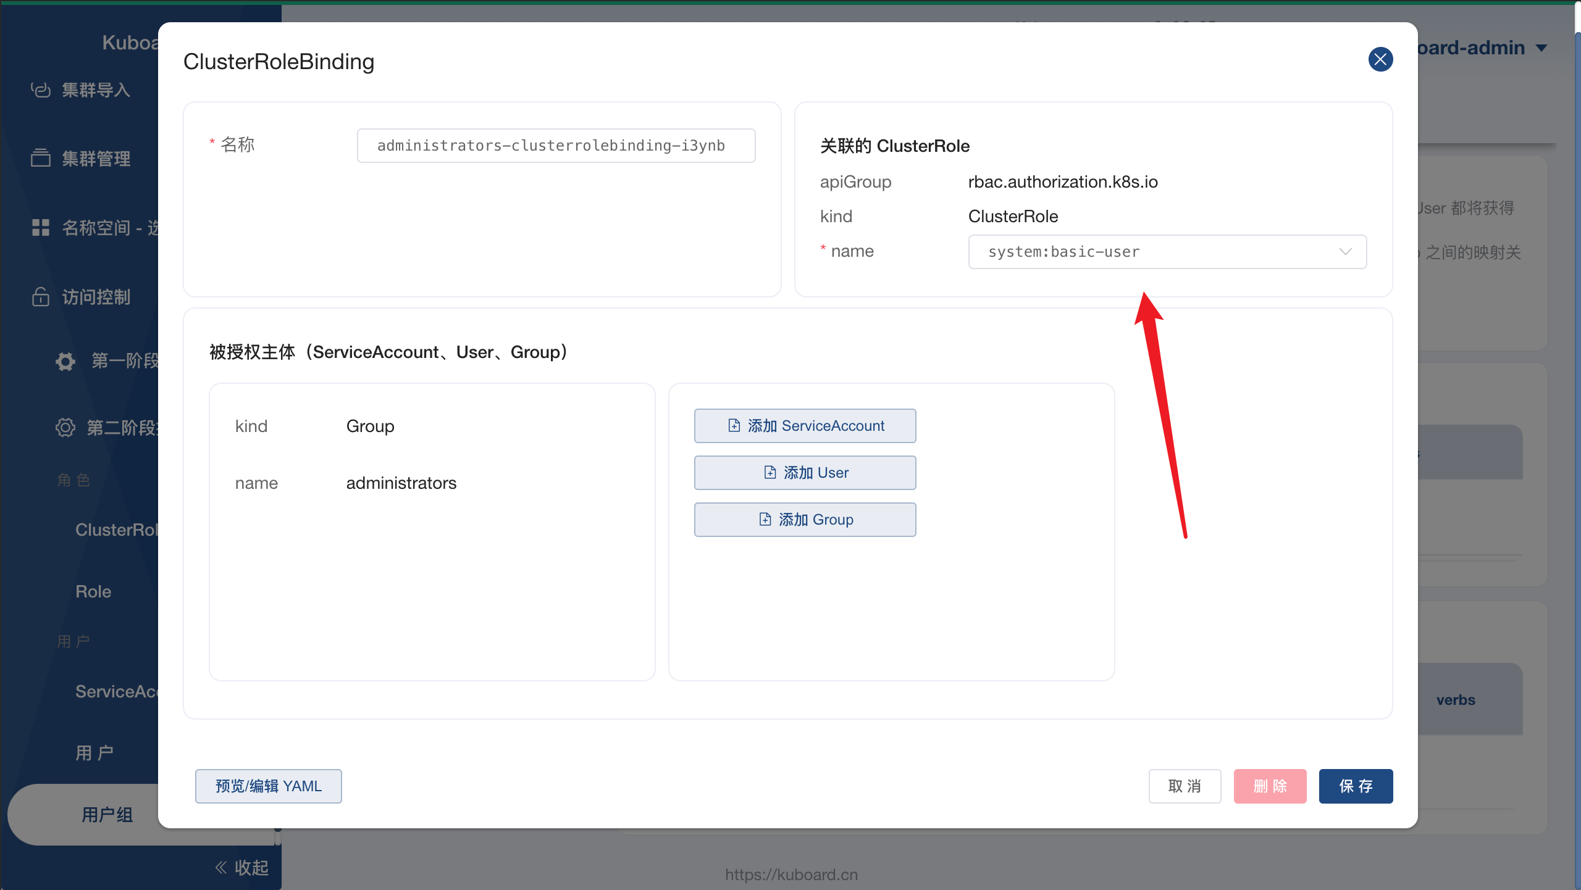This screenshot has width=1581, height=890.
Task: Click 添加 ServiceAccount button
Action: click(x=805, y=426)
